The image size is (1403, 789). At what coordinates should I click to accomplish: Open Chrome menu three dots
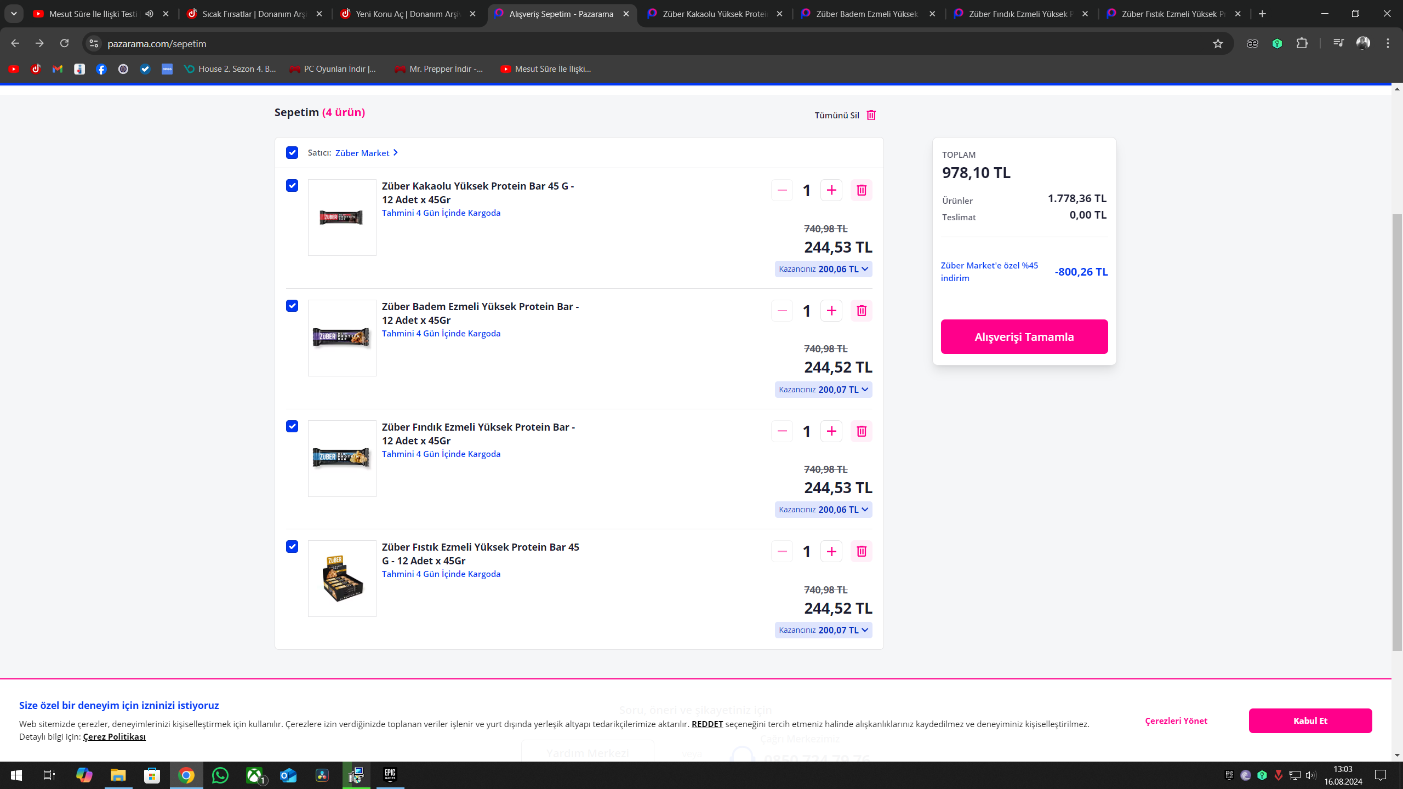click(x=1388, y=43)
